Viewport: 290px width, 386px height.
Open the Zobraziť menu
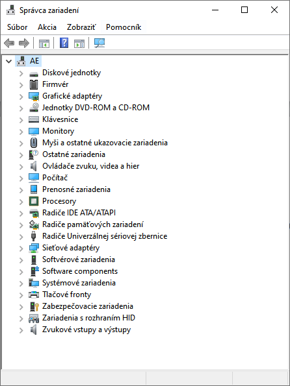[81, 27]
